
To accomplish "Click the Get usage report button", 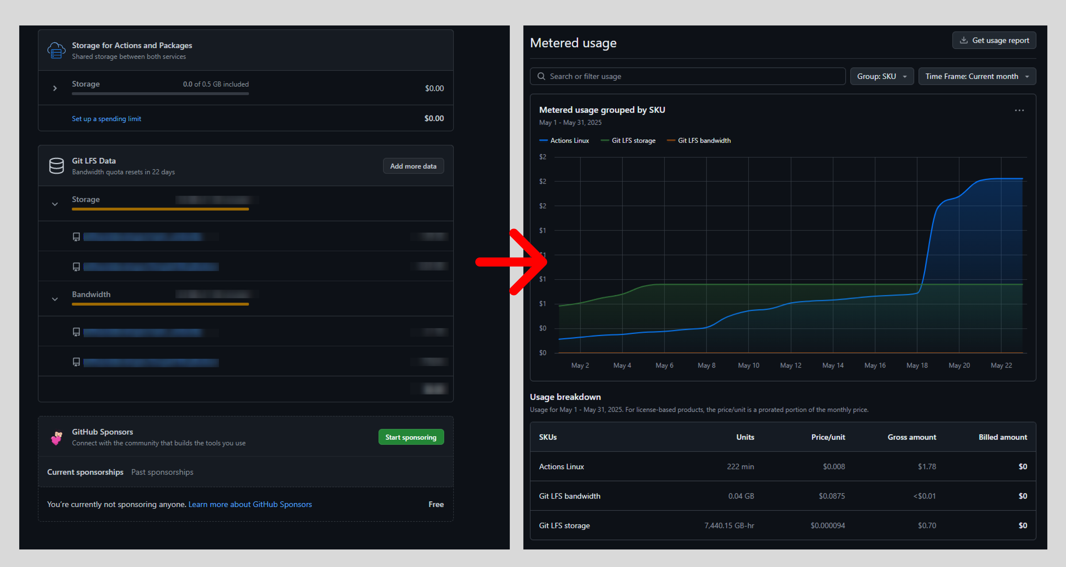I will click(994, 40).
